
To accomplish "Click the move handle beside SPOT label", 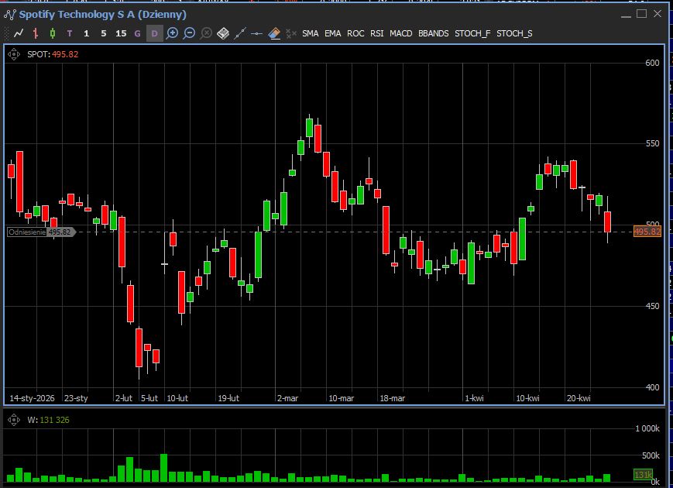I will [x=13, y=54].
